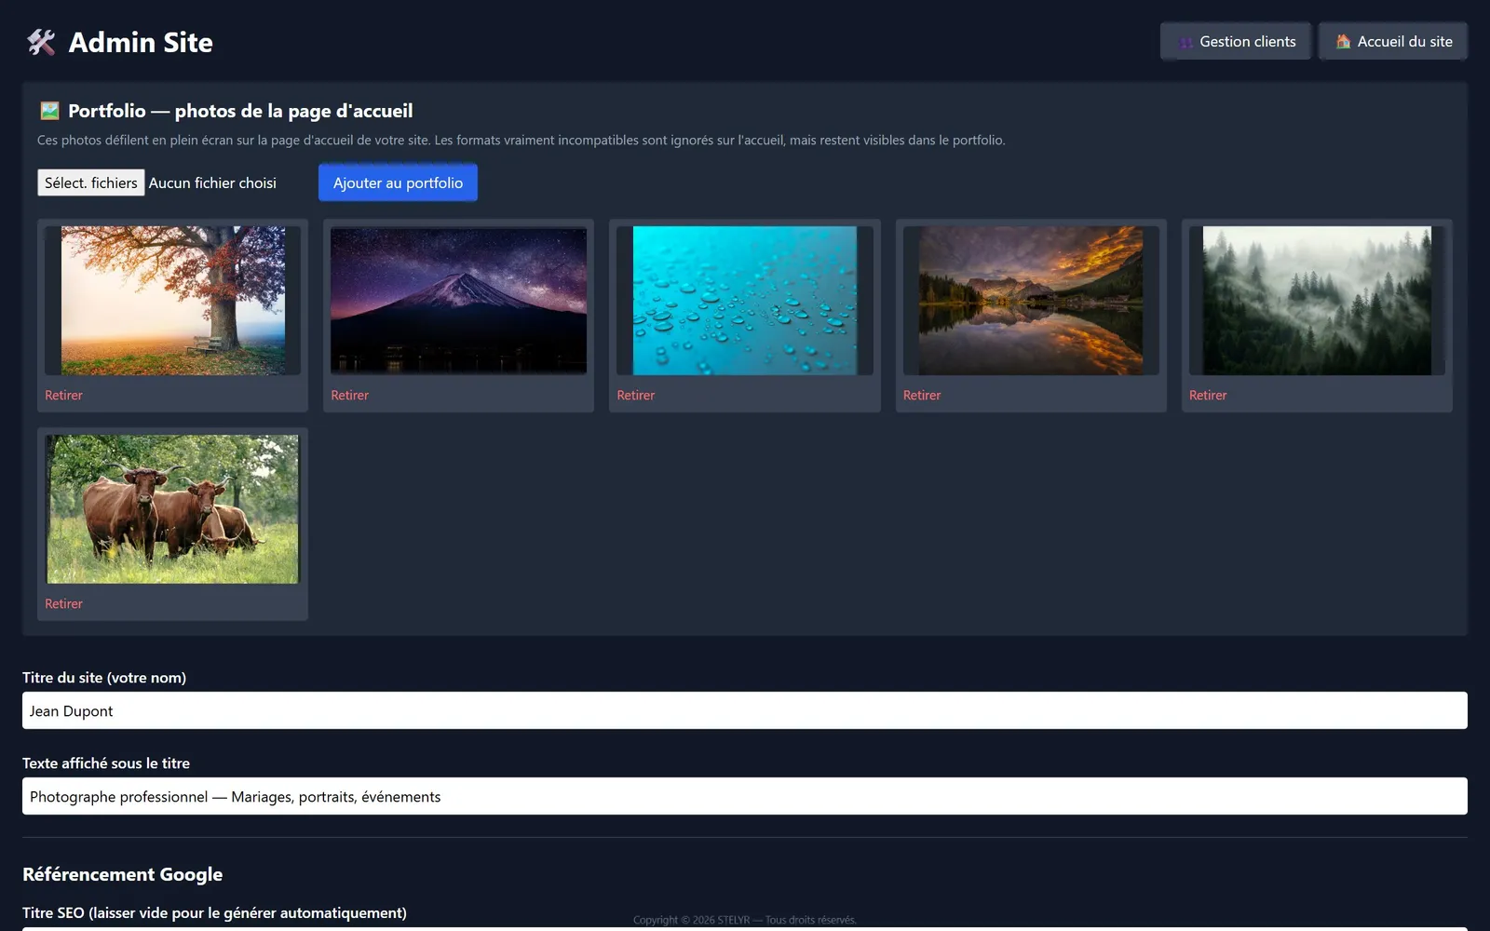Screen dimensions: 1490x931
Task: Click Retirer under the sunset lake photo
Action: pos(922,395)
